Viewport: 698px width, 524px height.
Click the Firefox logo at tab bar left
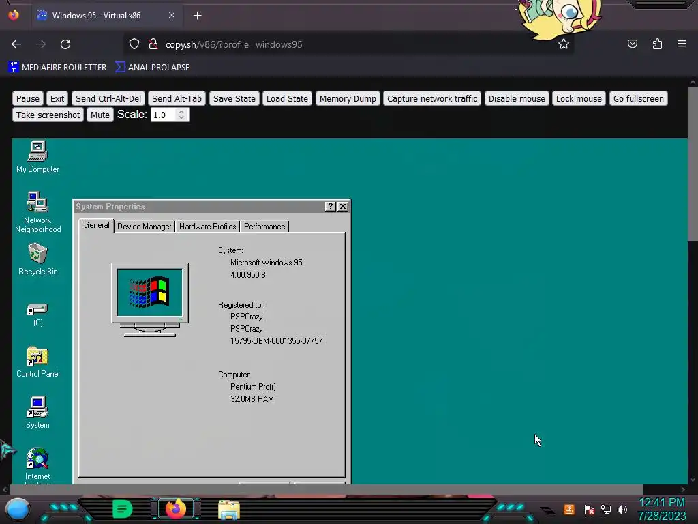(x=14, y=15)
